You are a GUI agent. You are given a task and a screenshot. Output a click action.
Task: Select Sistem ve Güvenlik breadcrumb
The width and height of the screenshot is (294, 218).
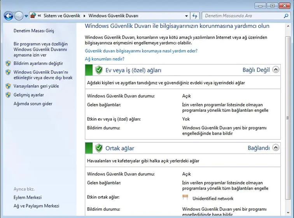coord(62,16)
